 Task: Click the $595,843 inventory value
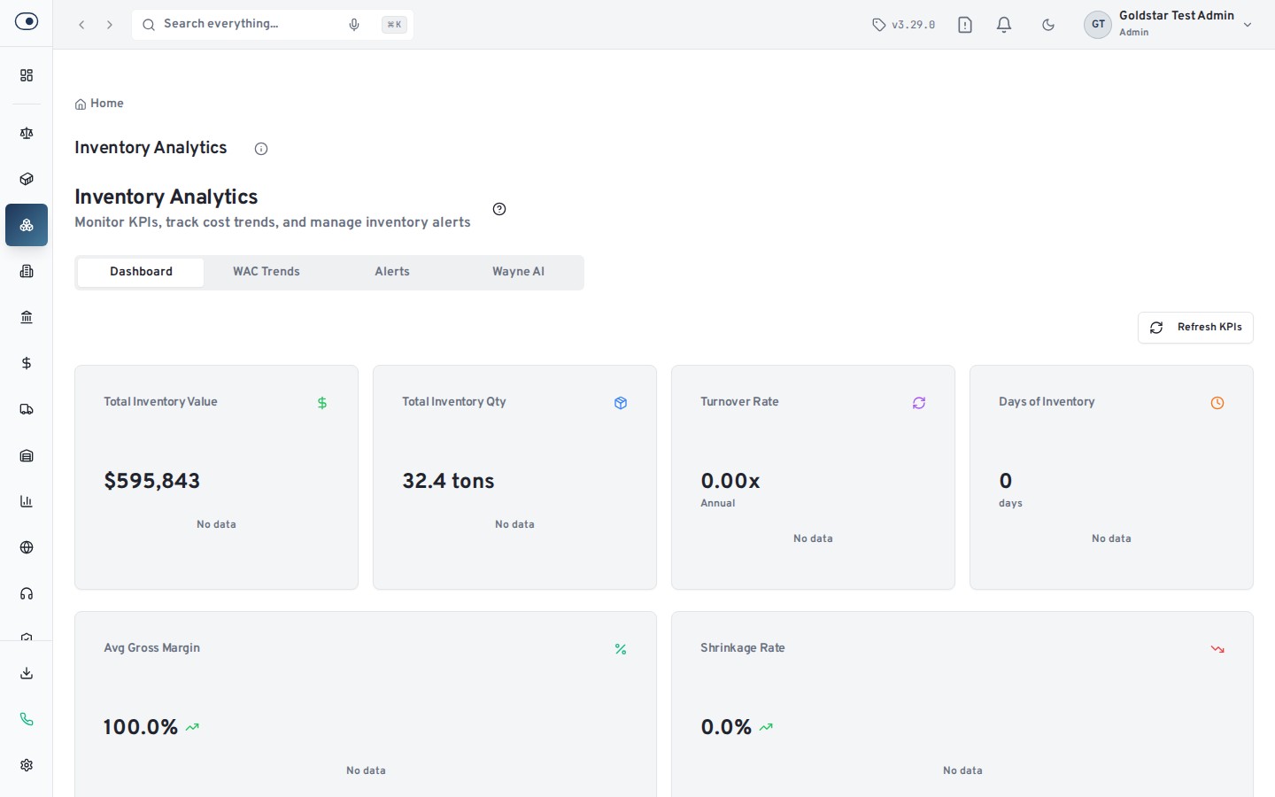(x=152, y=481)
